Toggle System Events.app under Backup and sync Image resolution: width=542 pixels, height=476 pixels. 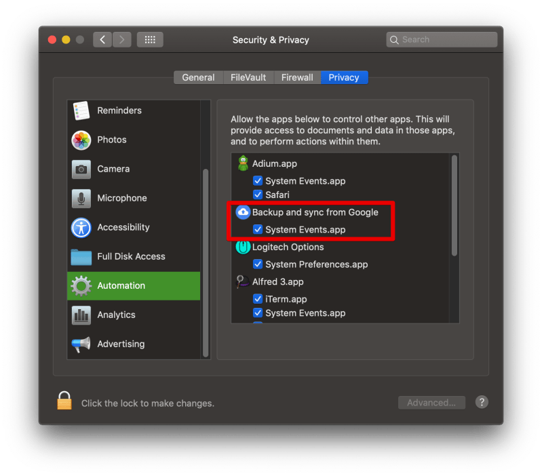[x=258, y=229]
